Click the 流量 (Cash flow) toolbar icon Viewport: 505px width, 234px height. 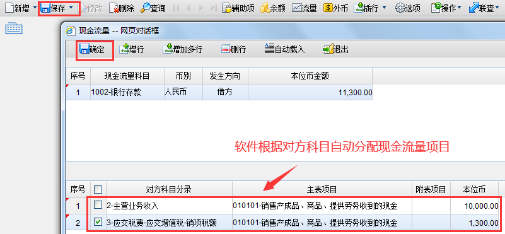coord(296,8)
